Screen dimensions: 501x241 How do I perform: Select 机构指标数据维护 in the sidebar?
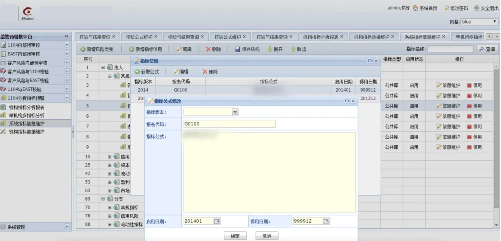pyautogui.click(x=27, y=132)
